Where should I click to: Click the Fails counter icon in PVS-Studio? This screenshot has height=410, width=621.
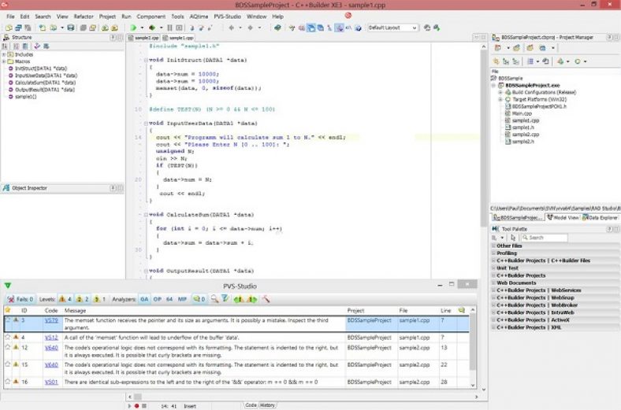(x=9, y=299)
